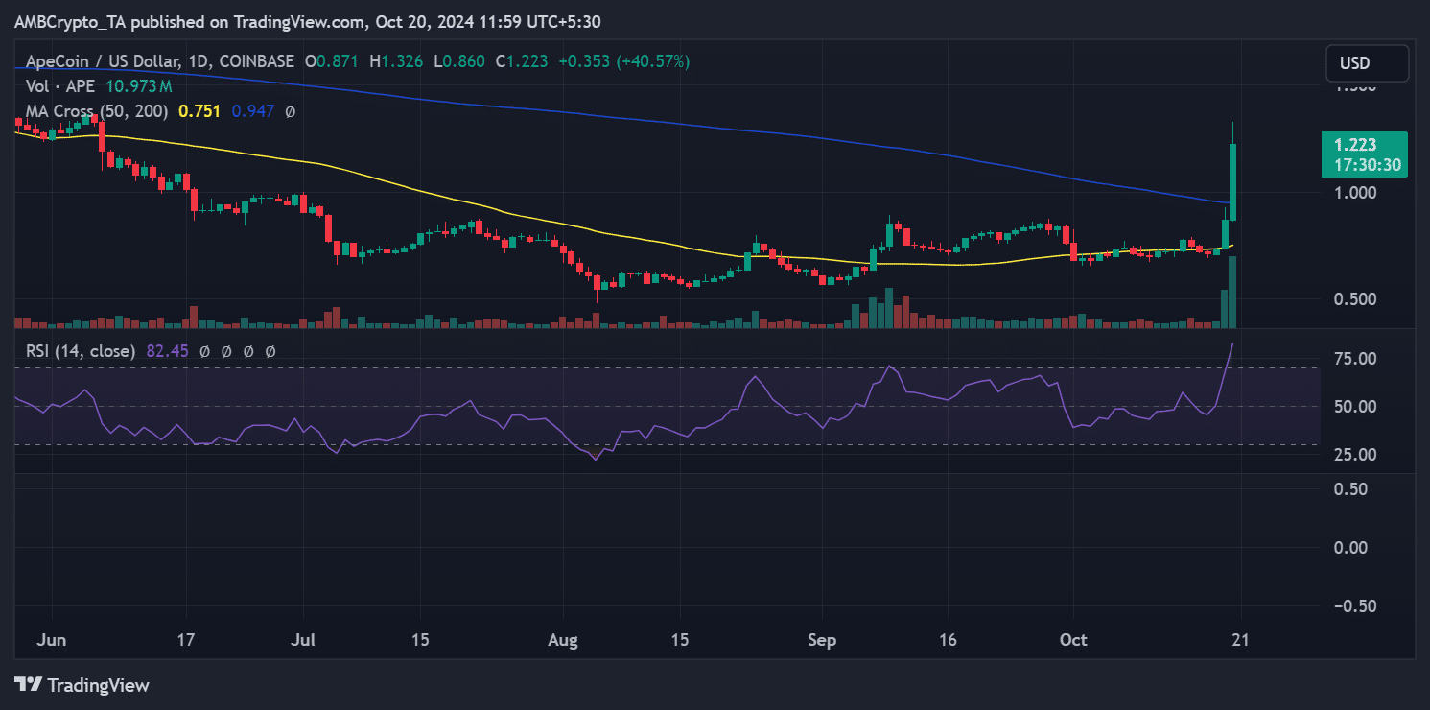1430x710 pixels.
Task: Open the USD currency selector button
Action: pyautogui.click(x=1368, y=63)
